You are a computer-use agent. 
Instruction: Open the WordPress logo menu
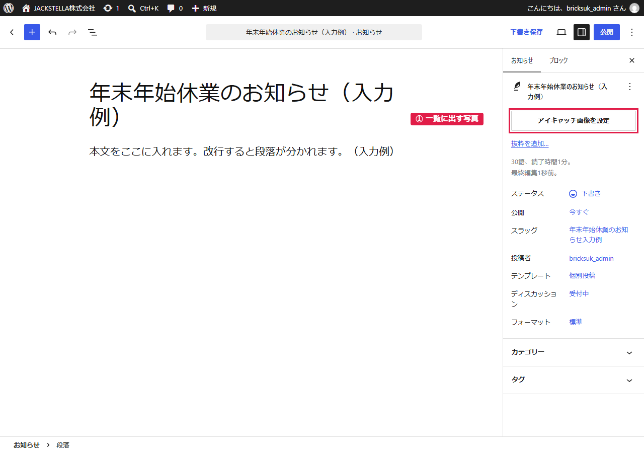pyautogui.click(x=9, y=8)
